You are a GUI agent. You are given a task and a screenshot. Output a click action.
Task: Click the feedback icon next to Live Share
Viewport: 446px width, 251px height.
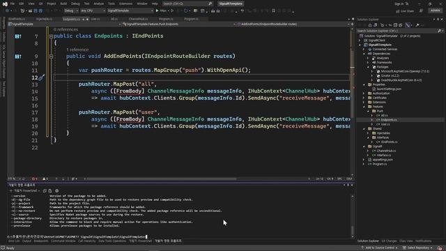tap(421, 11)
